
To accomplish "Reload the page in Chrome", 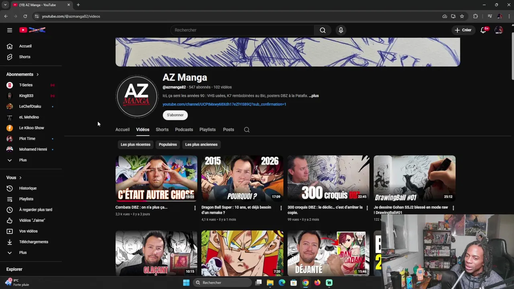I will click(x=25, y=16).
